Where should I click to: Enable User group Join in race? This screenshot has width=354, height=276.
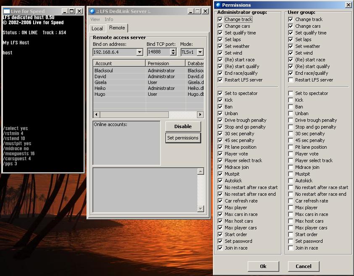[291, 248]
